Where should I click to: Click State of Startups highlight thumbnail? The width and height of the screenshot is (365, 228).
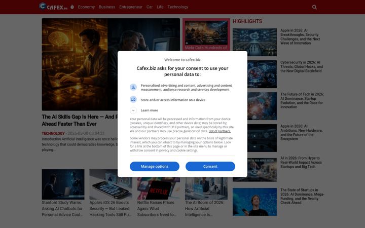[x=254, y=202]
